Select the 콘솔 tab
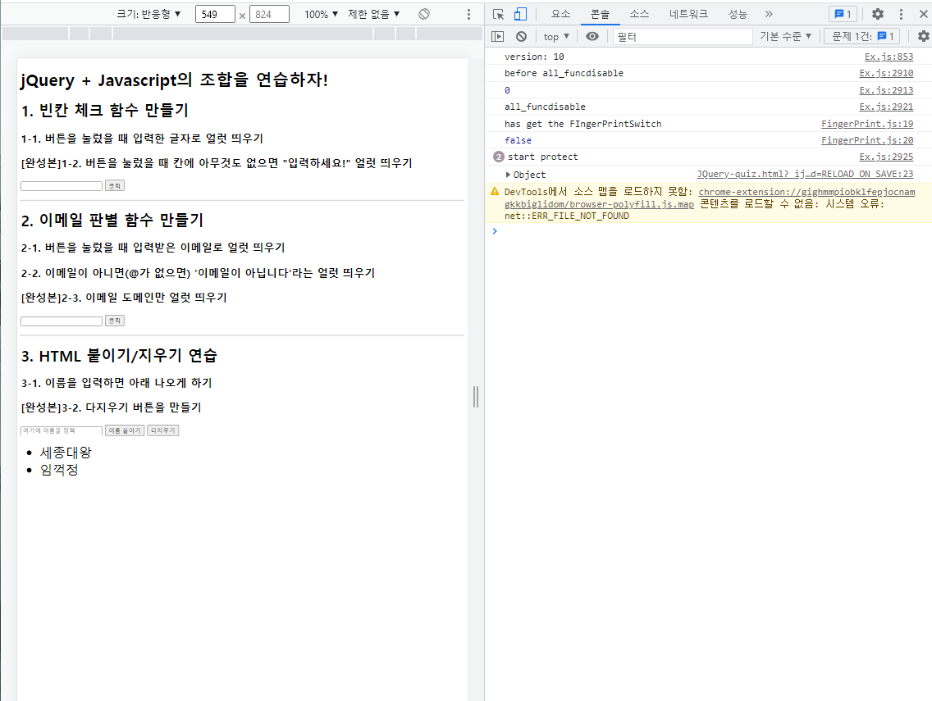The image size is (932, 701). 600,14
